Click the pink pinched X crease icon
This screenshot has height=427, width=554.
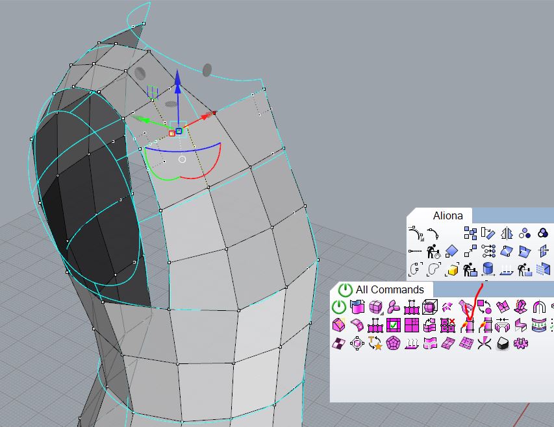[x=485, y=343]
